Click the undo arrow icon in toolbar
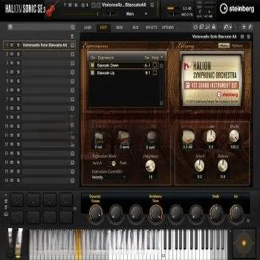Image resolution: width=260 pixels, height=260 pixels. point(227,27)
